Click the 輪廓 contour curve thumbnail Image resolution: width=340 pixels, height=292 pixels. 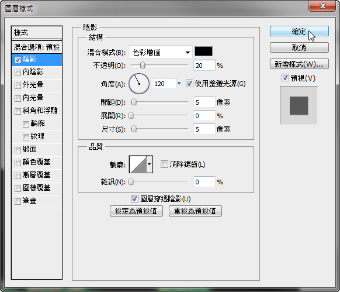pyautogui.click(x=138, y=164)
